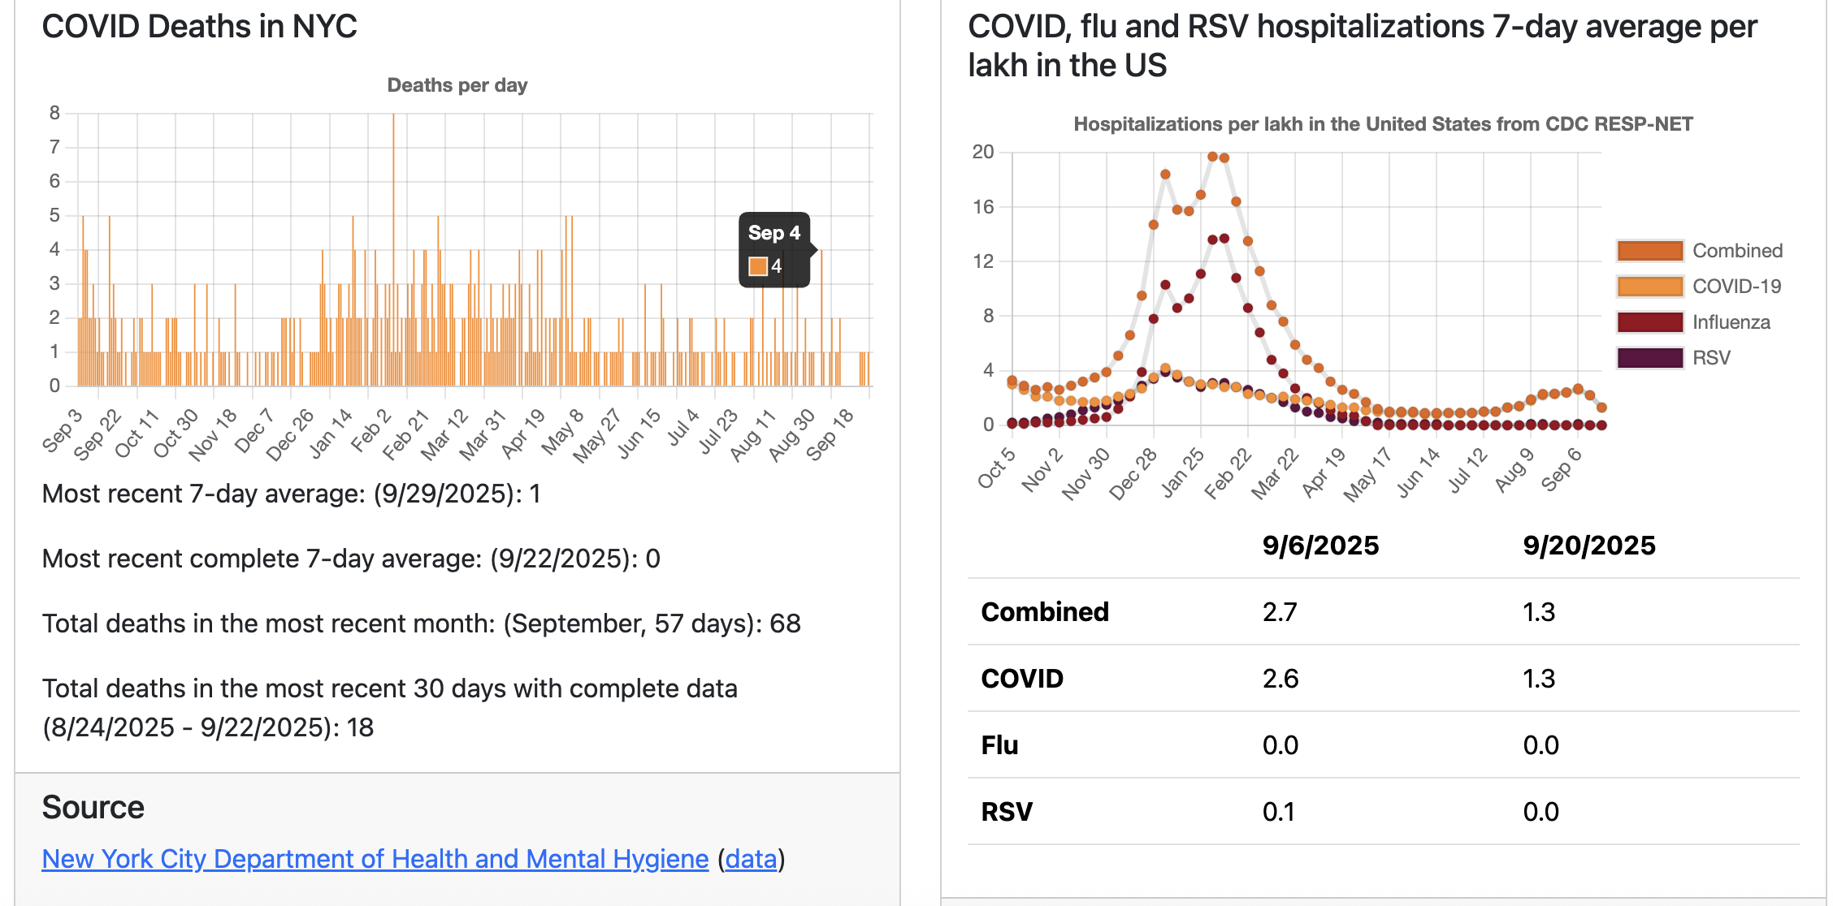Toggle the Combined series legend label

point(1737,251)
